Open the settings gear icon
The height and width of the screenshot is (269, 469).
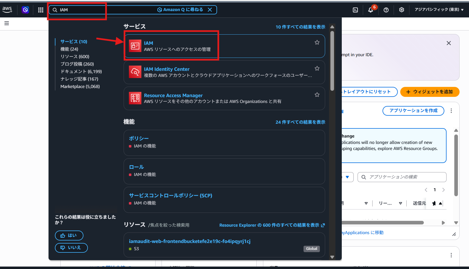402,10
